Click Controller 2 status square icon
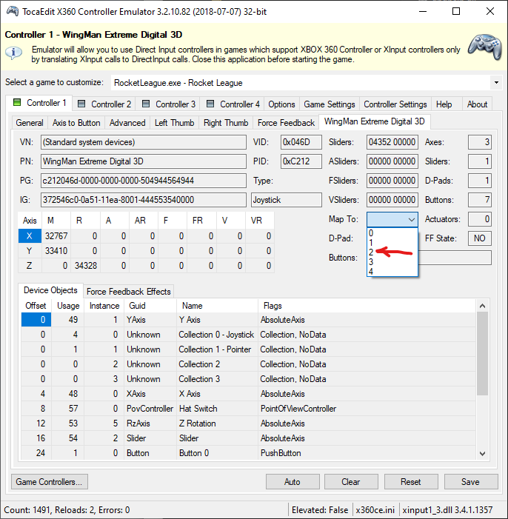508x519 pixels. pyautogui.click(x=81, y=104)
